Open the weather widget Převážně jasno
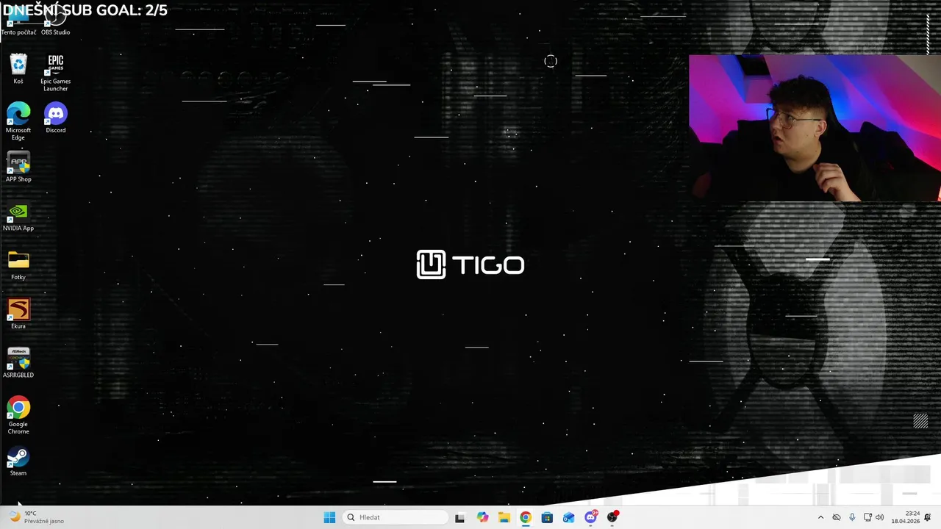941x529 pixels. [37, 517]
